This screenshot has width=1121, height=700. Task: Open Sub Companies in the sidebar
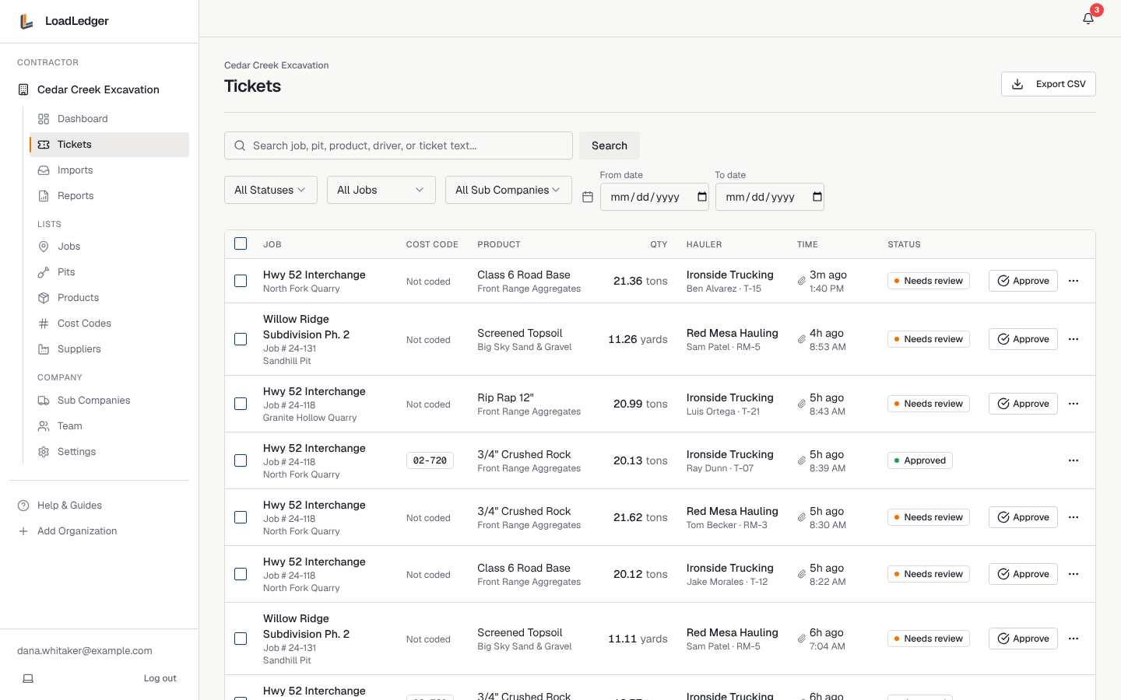click(109, 401)
